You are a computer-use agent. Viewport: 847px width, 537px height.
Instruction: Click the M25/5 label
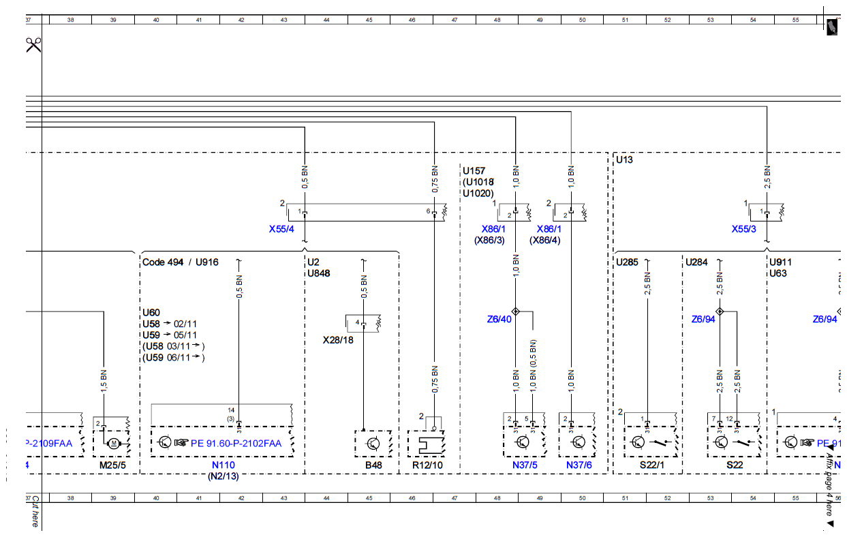coord(113,465)
